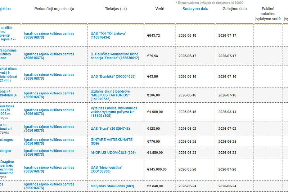Click the Galiojimo data column header
288x192 pixels.
235,9
